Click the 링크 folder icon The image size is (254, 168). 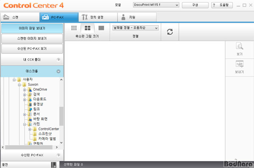pyautogui.click(x=30, y=109)
